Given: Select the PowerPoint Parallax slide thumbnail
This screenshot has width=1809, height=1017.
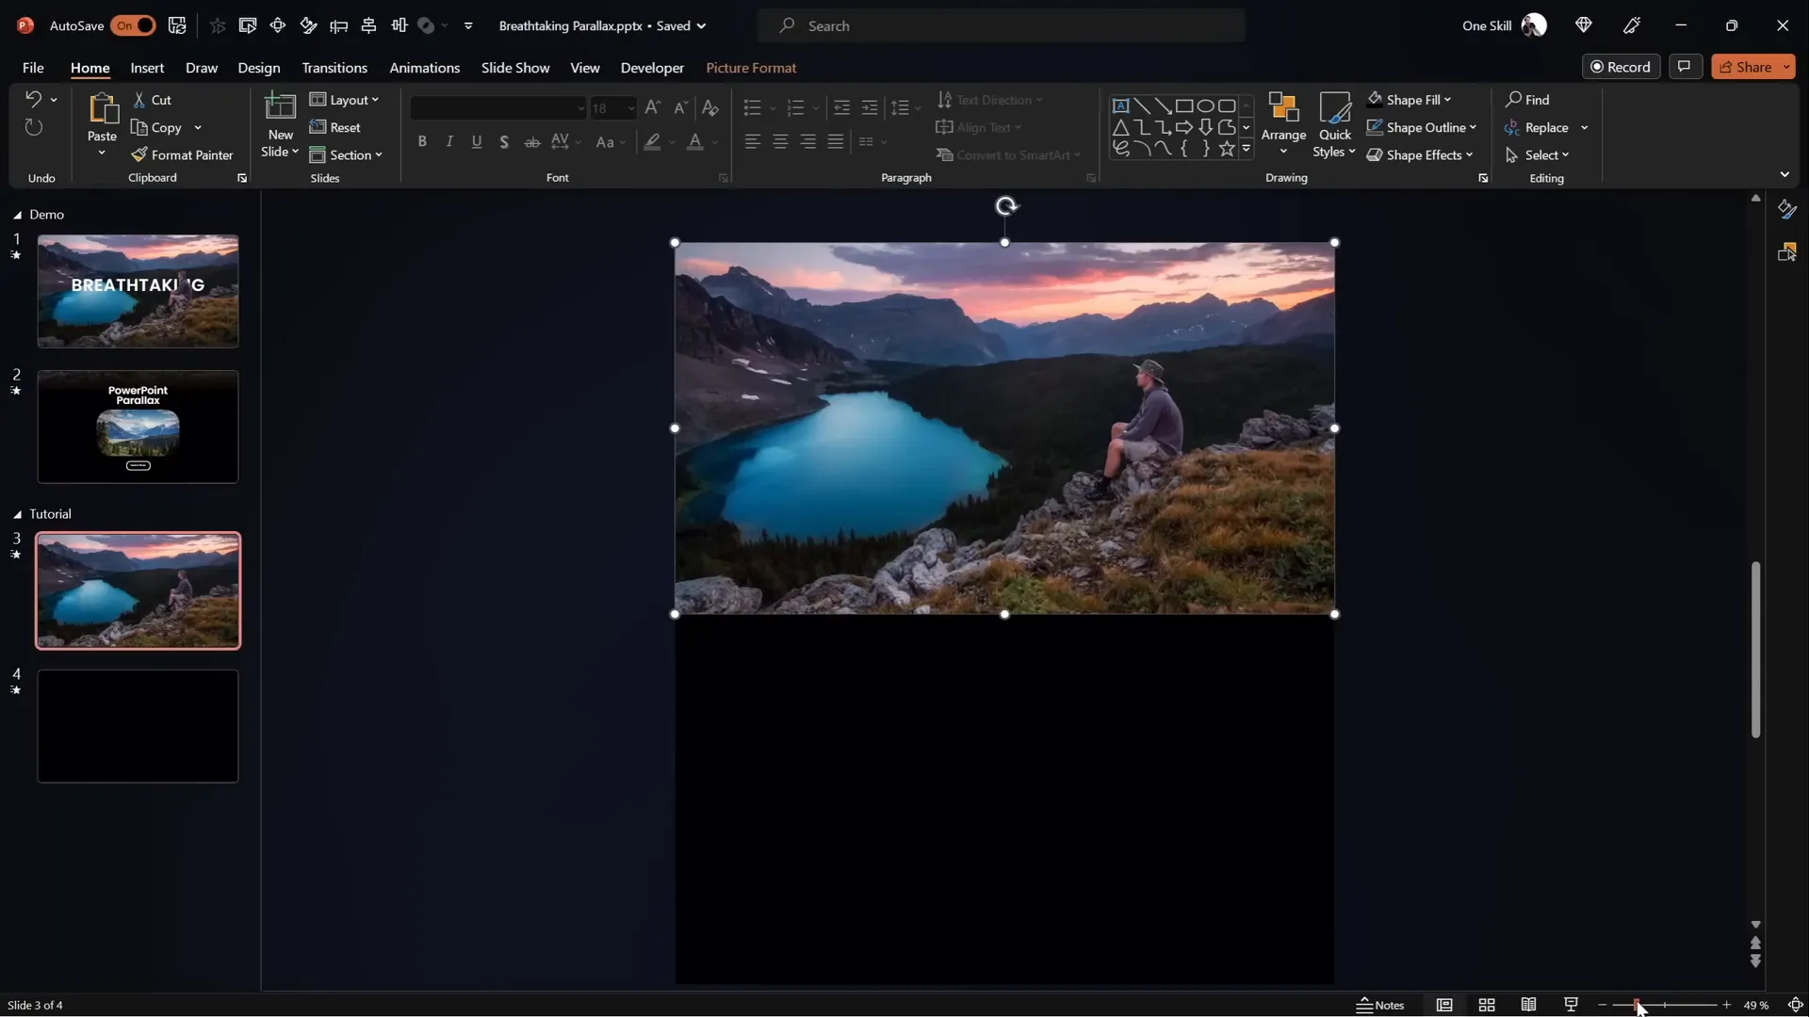Looking at the screenshot, I should coord(138,427).
